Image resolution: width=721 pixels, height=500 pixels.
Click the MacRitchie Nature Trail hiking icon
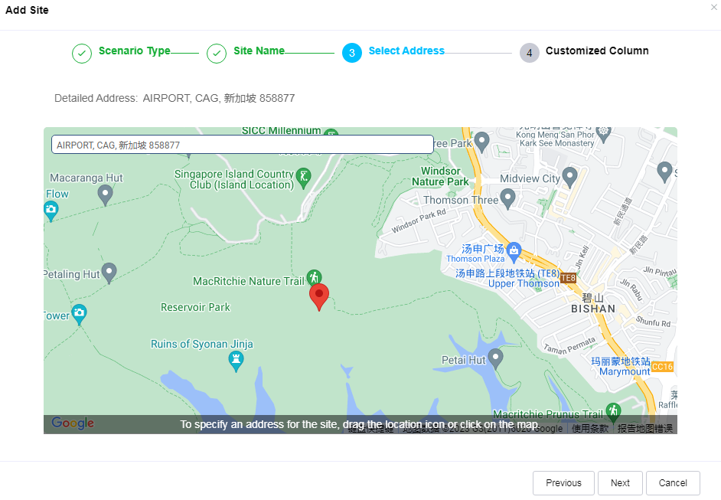314,277
